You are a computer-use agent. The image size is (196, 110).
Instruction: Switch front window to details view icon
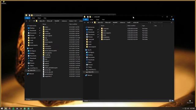point(170,101)
